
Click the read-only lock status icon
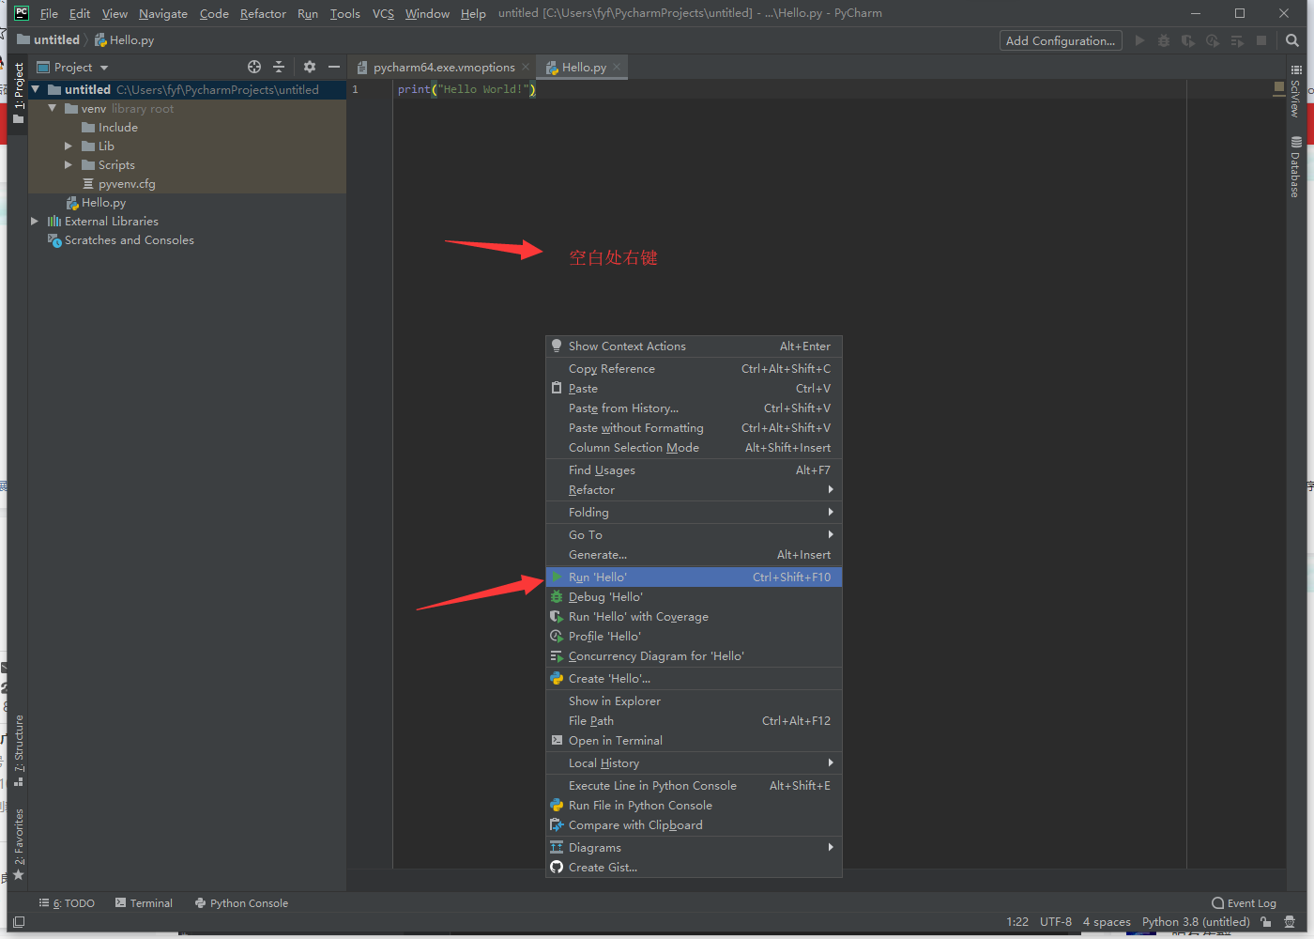click(1266, 922)
